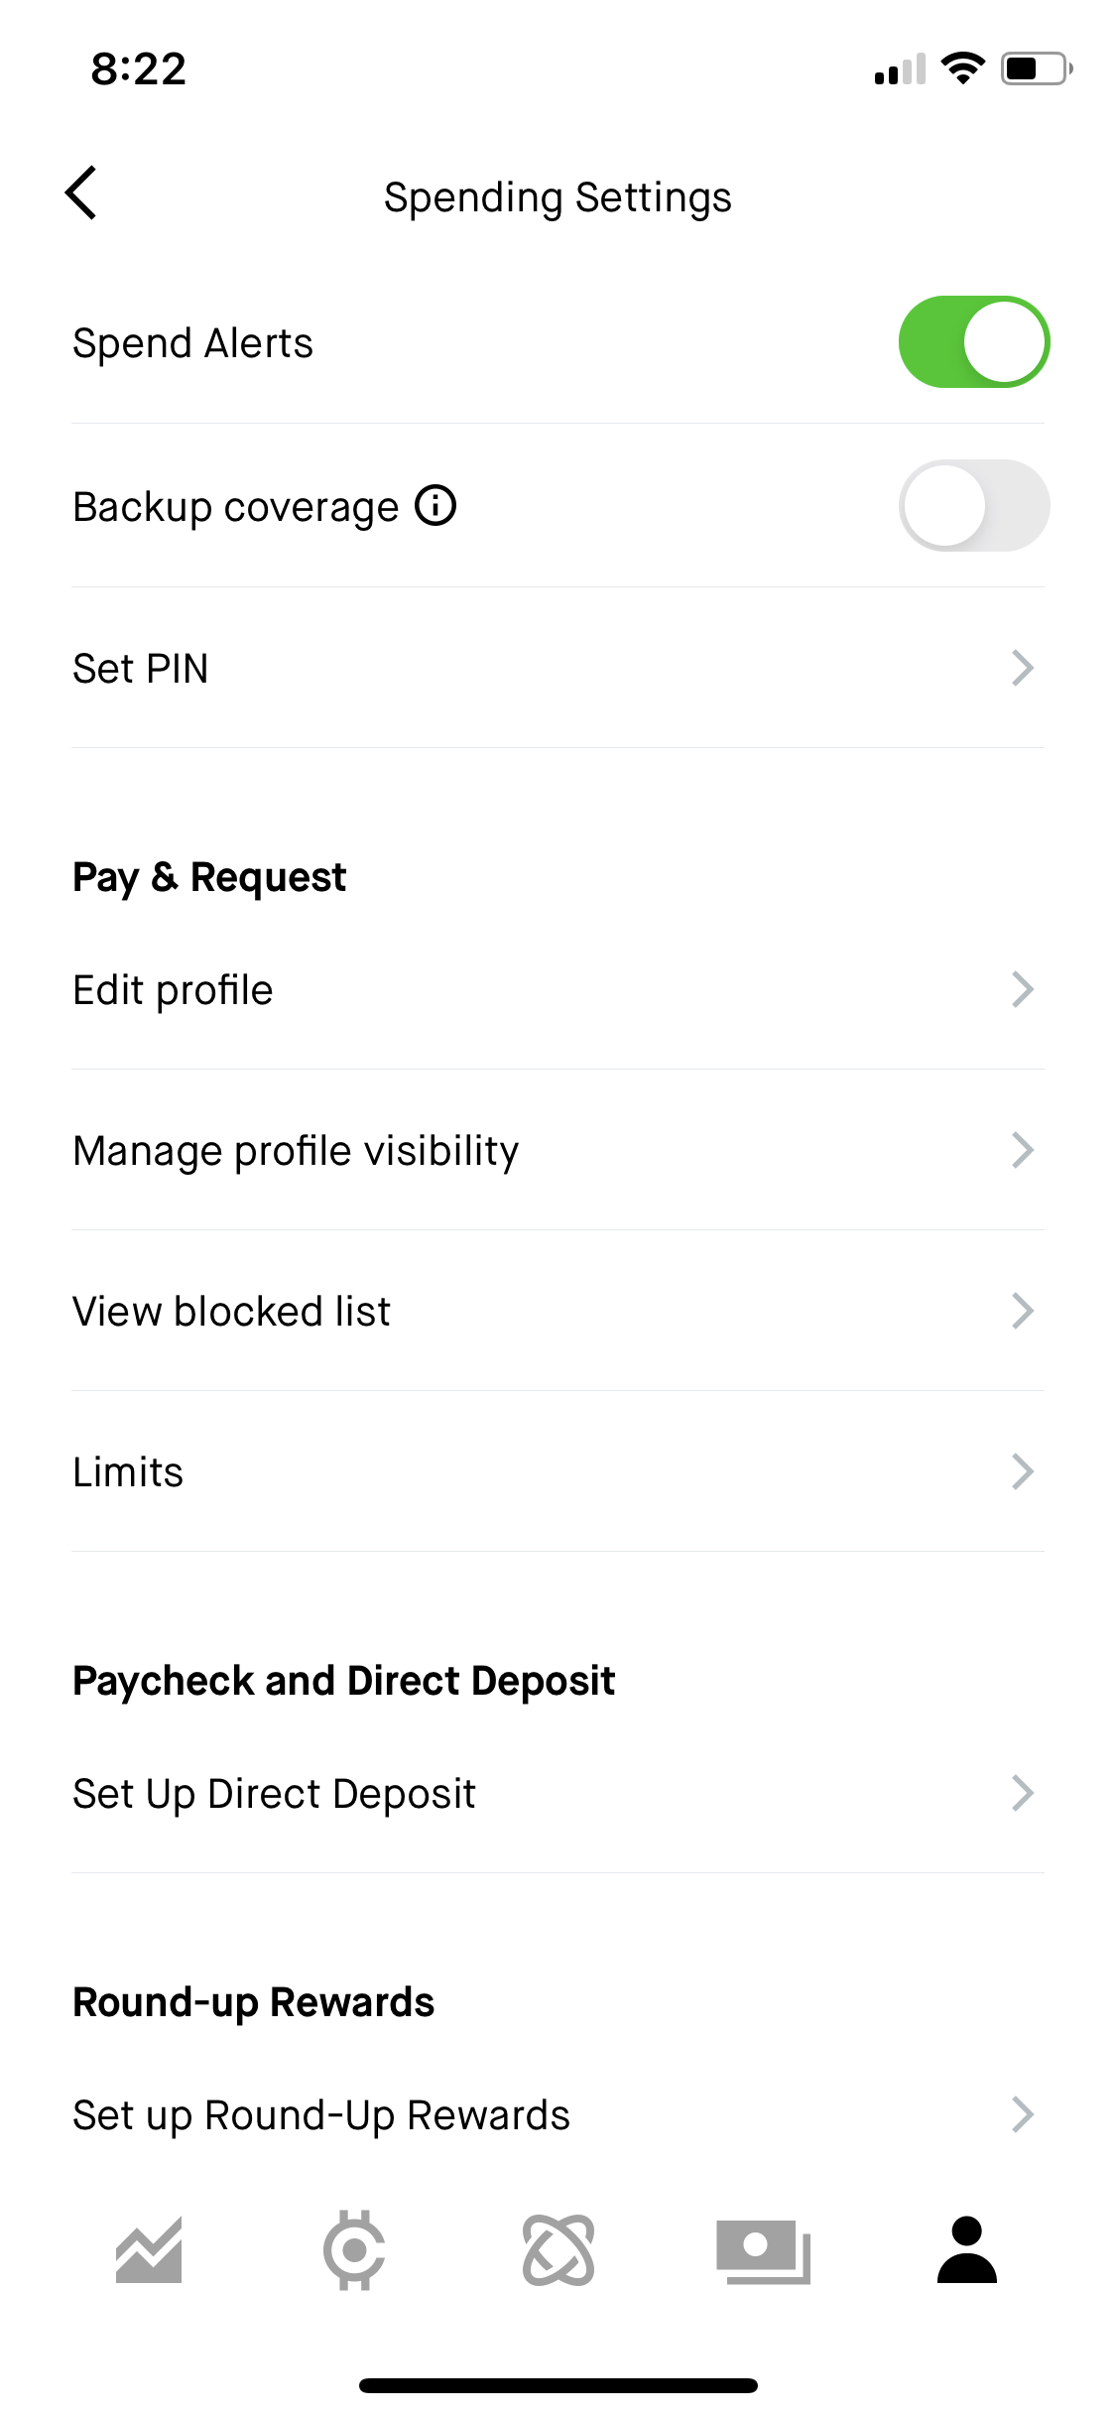Open View blocked list

pos(558,1312)
